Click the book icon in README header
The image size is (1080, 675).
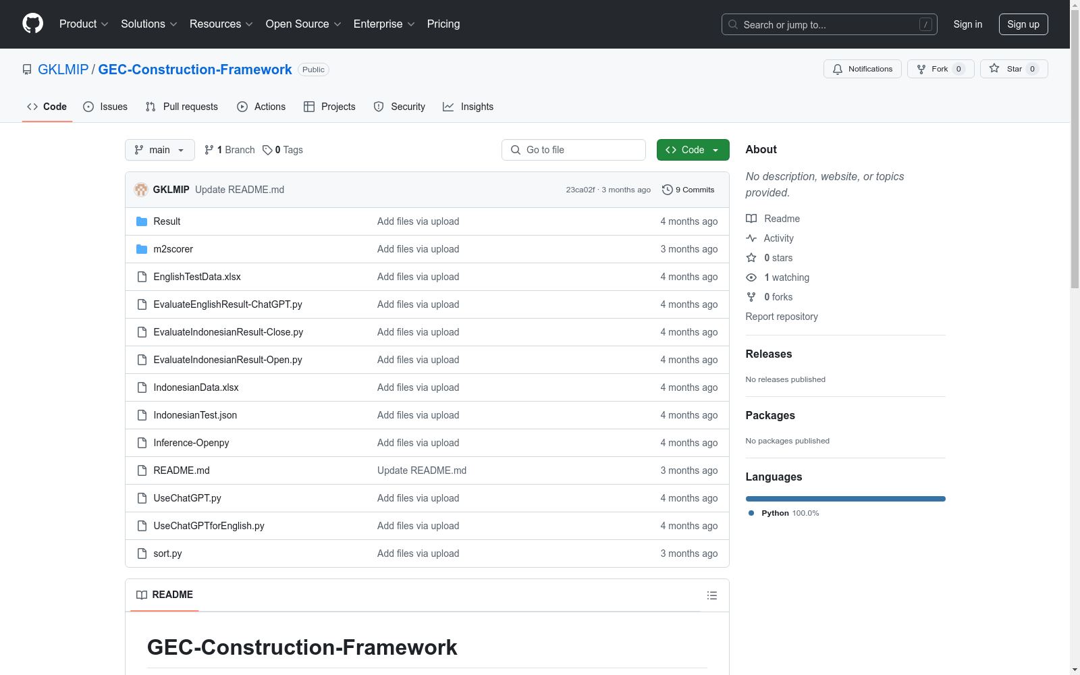coord(142,595)
